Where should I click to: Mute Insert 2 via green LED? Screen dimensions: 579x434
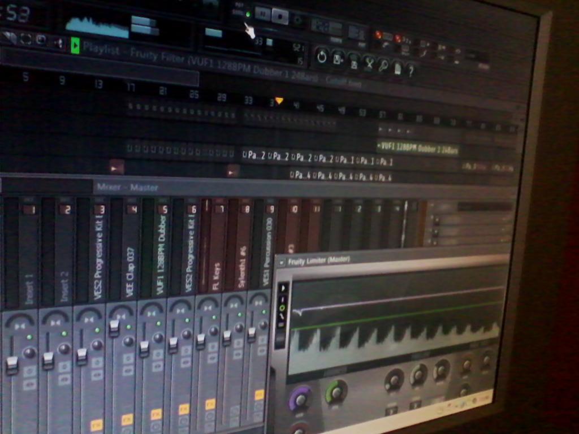pyautogui.click(x=64, y=333)
